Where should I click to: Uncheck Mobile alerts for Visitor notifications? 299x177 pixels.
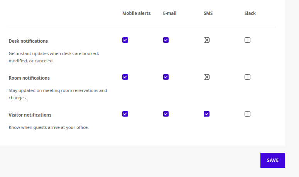pos(125,114)
